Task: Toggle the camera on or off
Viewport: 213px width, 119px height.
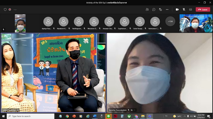Action: (x=177, y=10)
